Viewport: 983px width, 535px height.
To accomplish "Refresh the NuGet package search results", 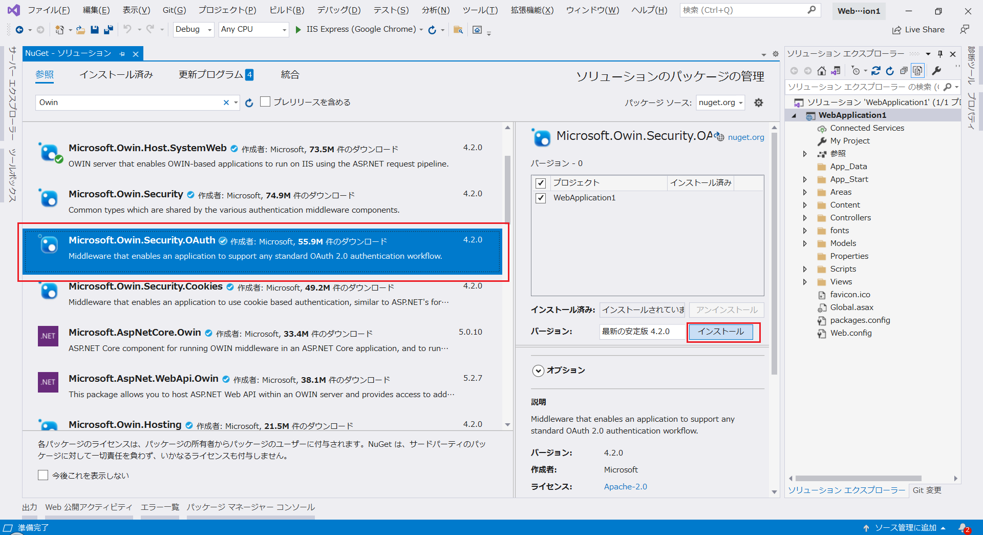I will click(249, 102).
